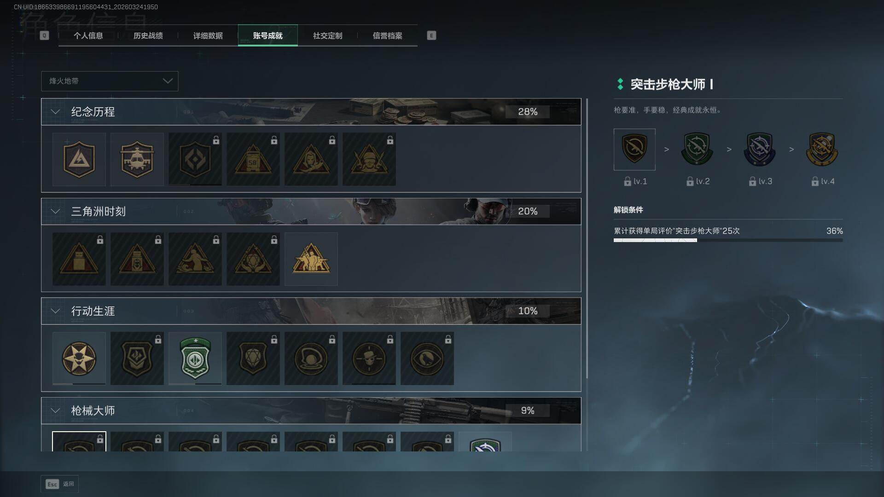The width and height of the screenshot is (884, 497).
Task: Select the lv.2 green rifle badge
Action: click(x=697, y=150)
